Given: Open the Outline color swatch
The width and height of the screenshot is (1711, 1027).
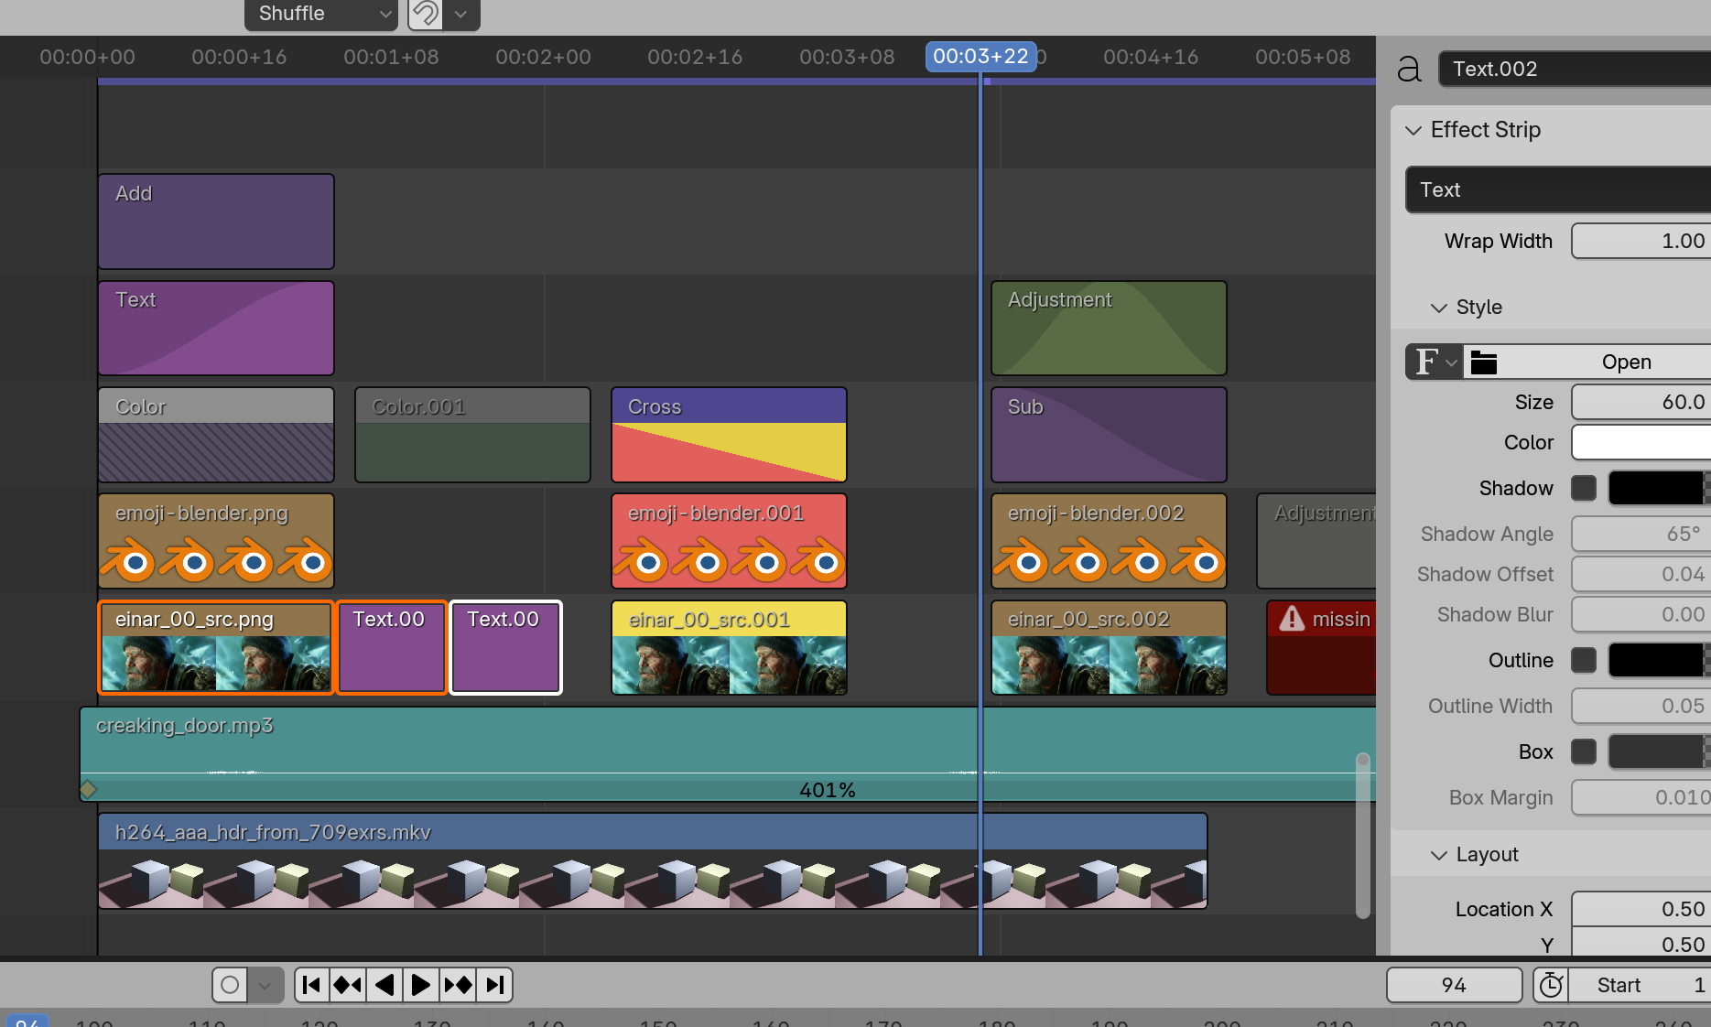Looking at the screenshot, I should (x=1659, y=660).
